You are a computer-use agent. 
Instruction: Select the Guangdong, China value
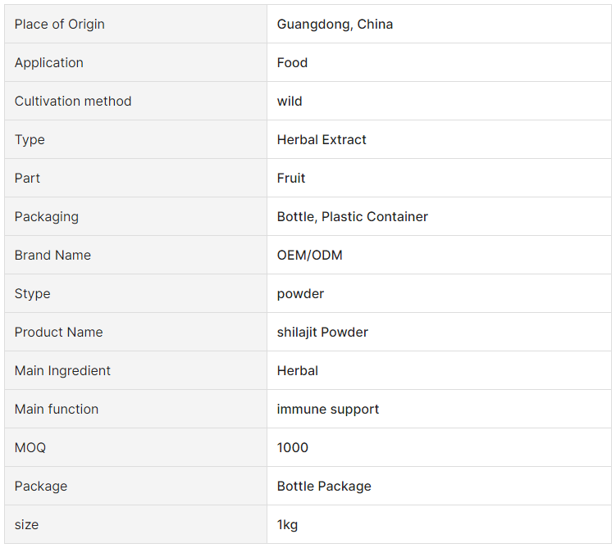coord(335,25)
